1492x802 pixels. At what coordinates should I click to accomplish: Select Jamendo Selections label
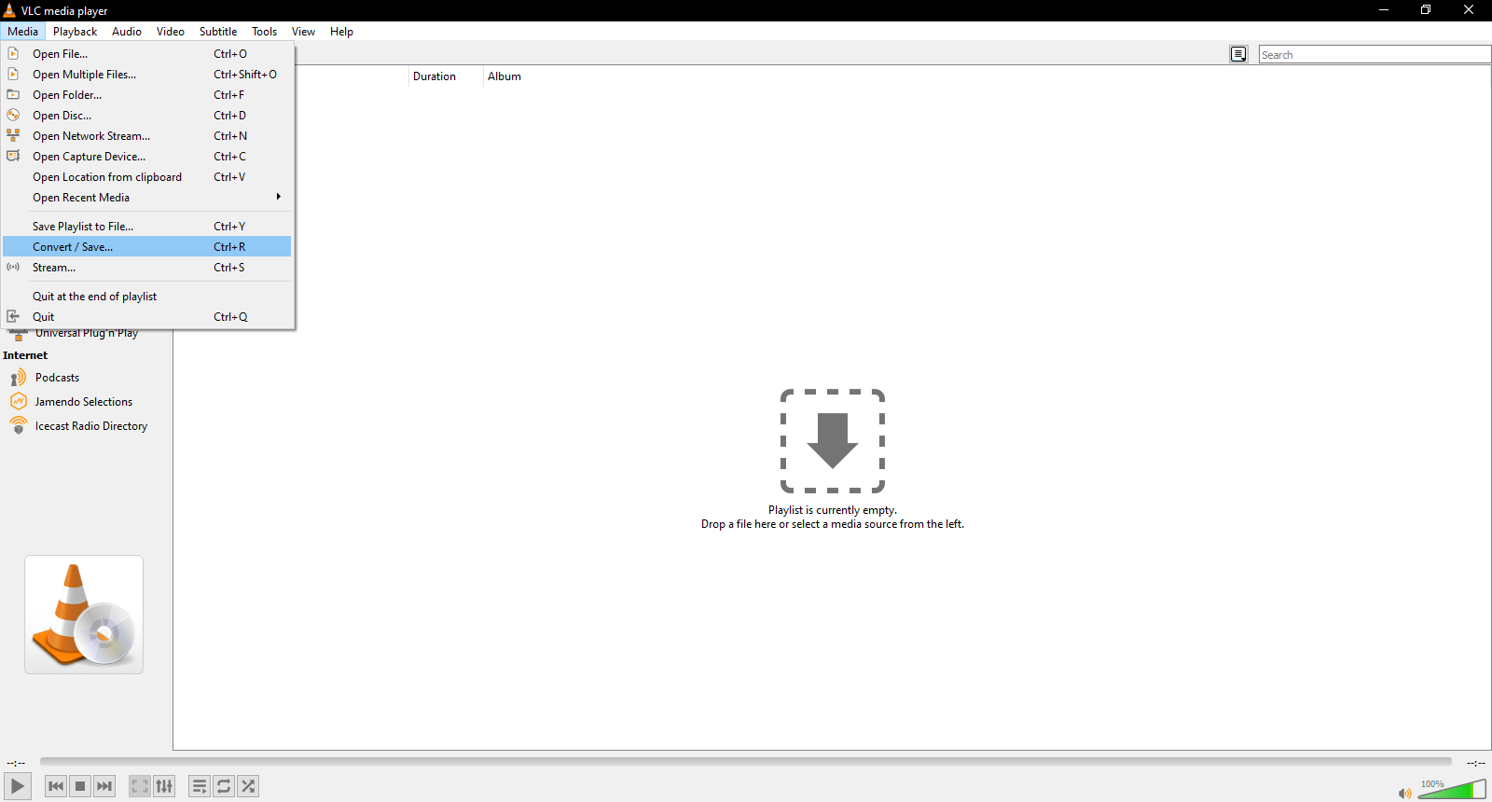84,402
